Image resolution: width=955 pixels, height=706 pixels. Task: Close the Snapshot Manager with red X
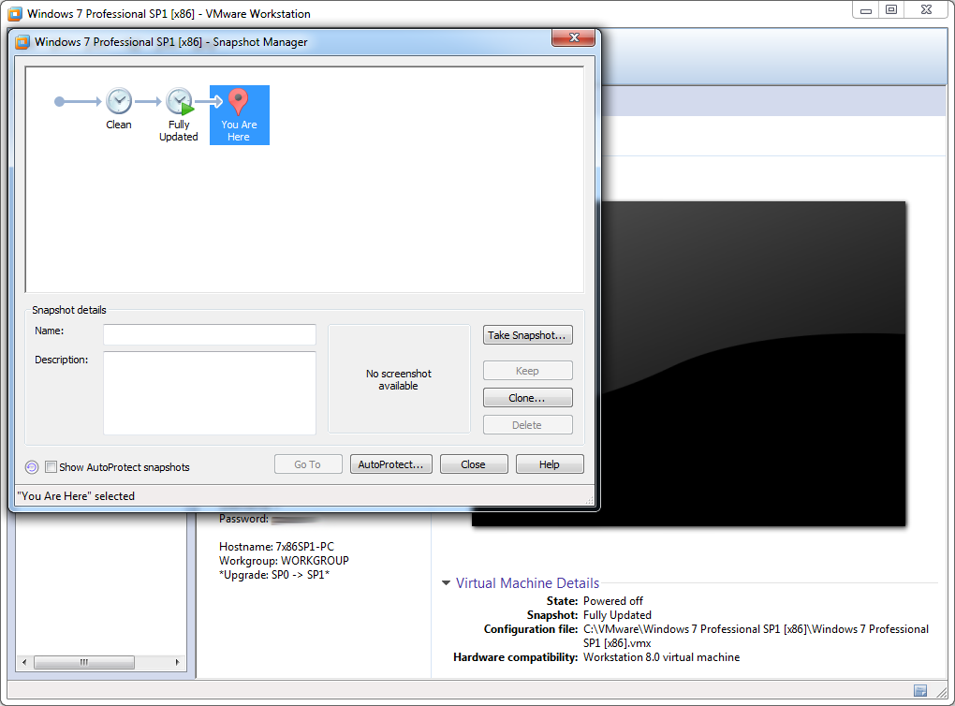pos(573,38)
